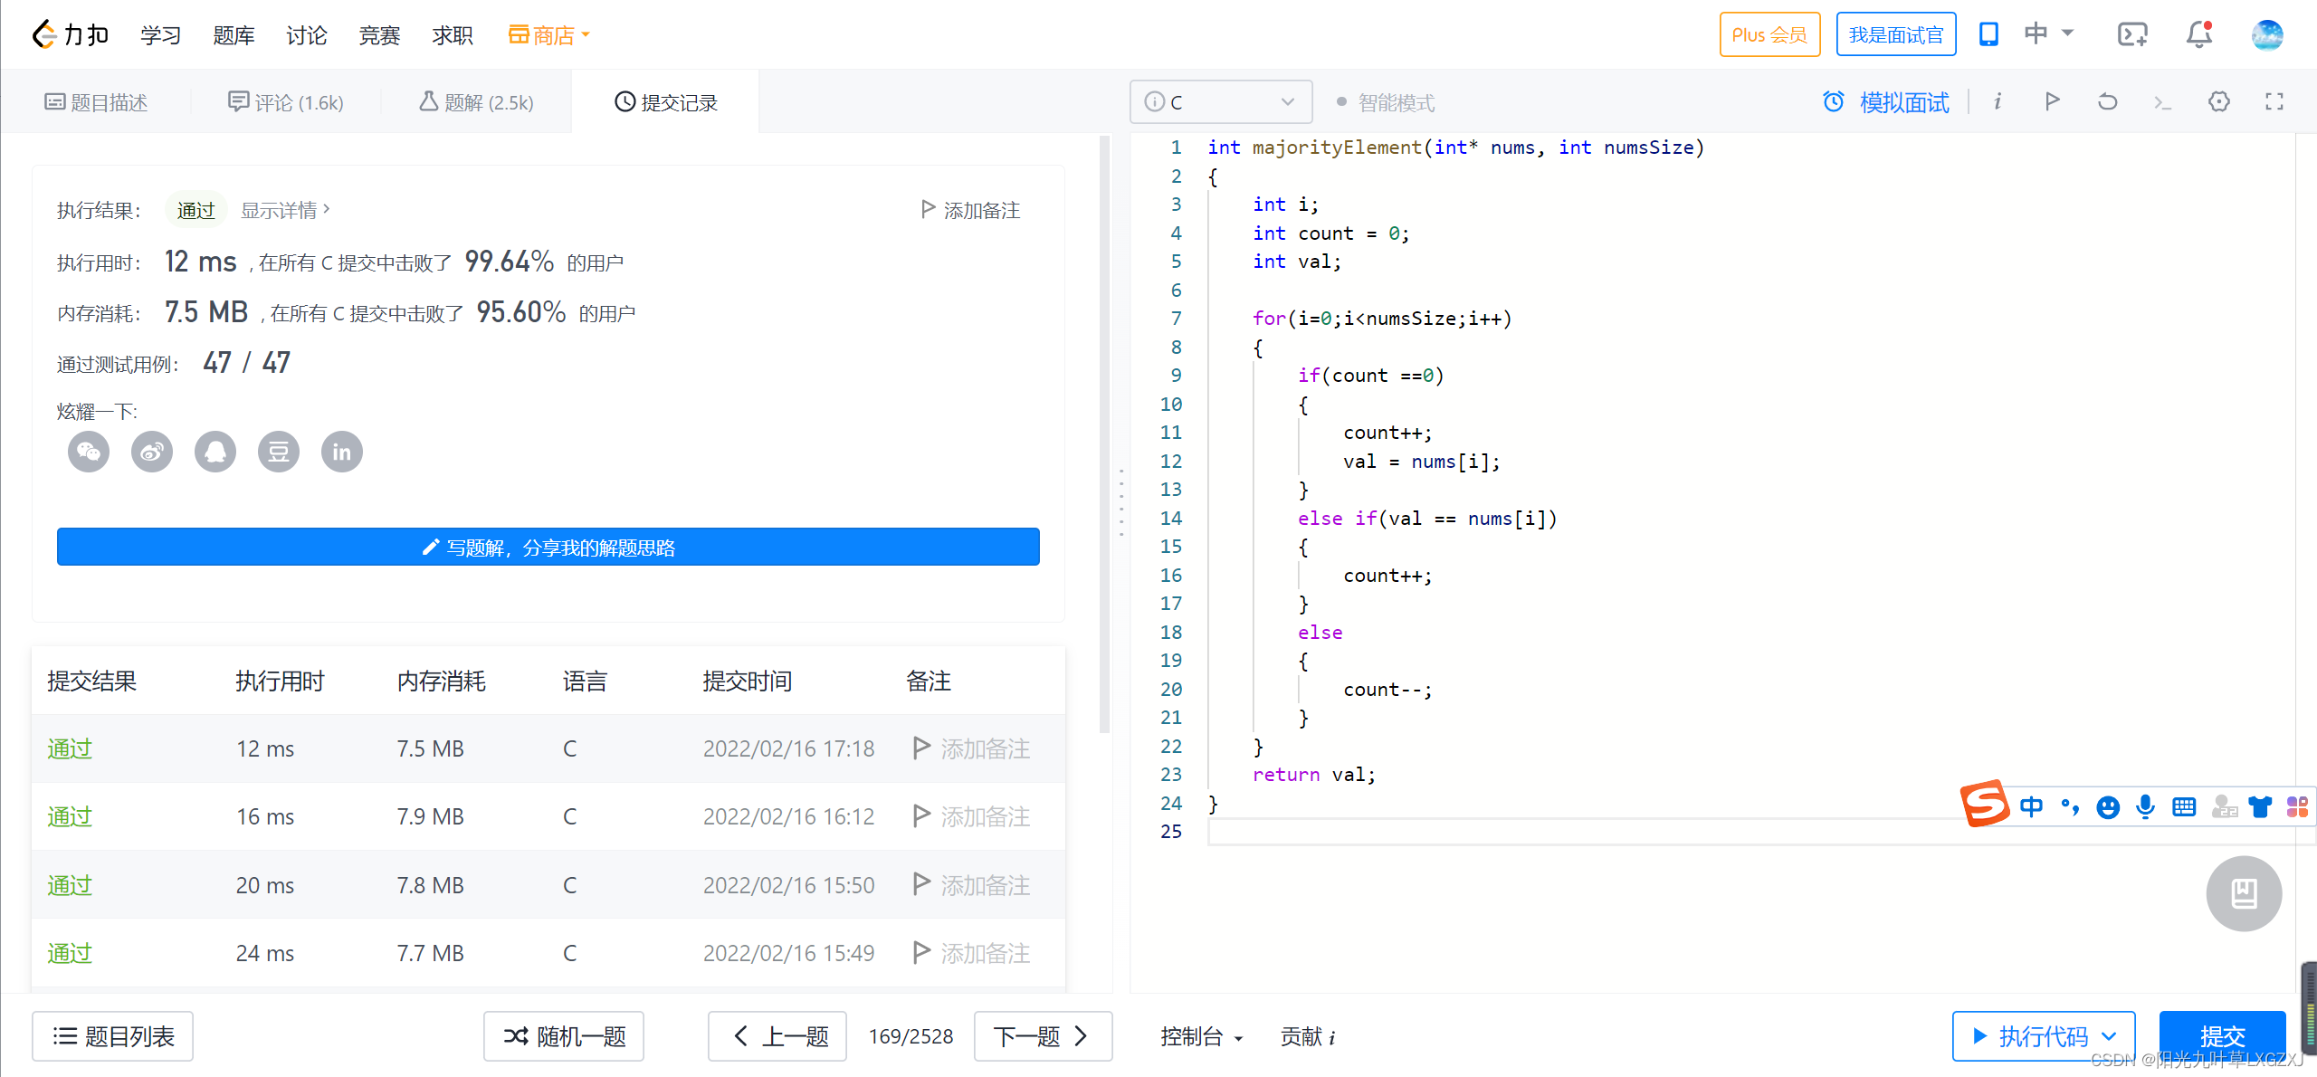Switch to 题解 (2.5k) tab

click(x=476, y=102)
